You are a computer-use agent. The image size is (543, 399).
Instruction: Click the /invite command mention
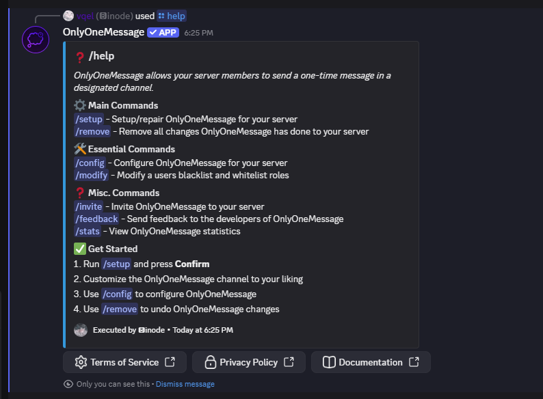point(89,206)
